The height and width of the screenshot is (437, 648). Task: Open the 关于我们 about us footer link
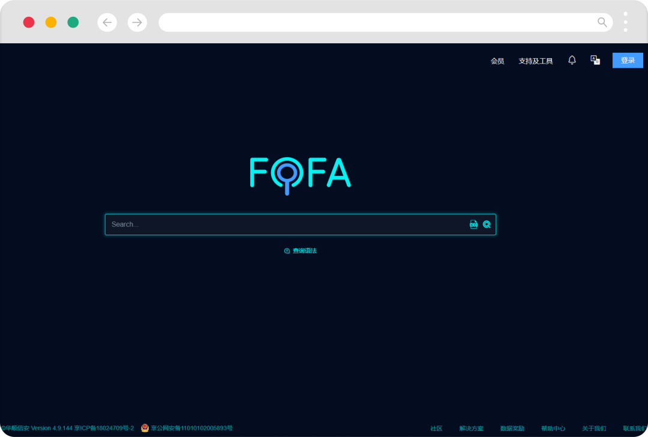coord(594,429)
